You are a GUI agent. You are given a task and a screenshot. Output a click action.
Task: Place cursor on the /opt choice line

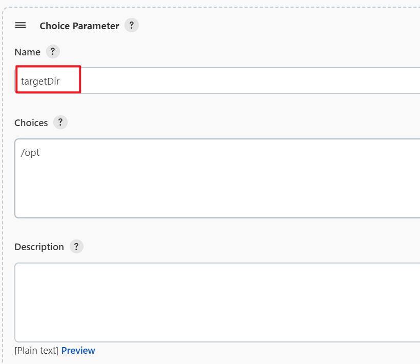coord(30,152)
